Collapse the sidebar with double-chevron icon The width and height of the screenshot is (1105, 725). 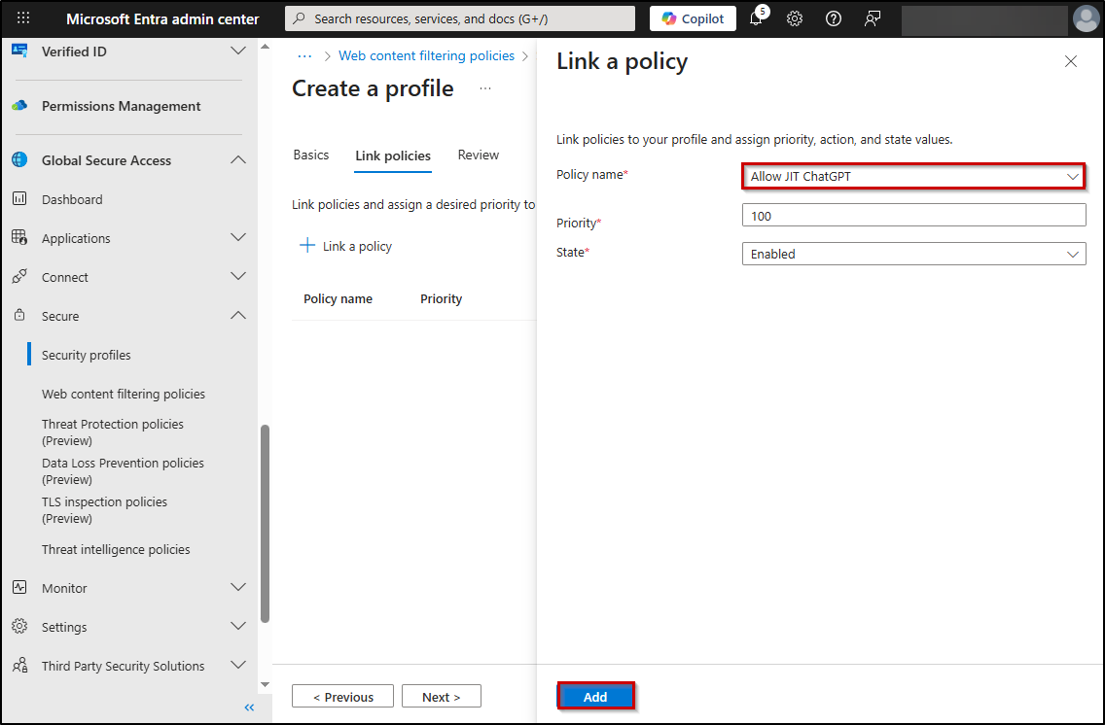249,708
